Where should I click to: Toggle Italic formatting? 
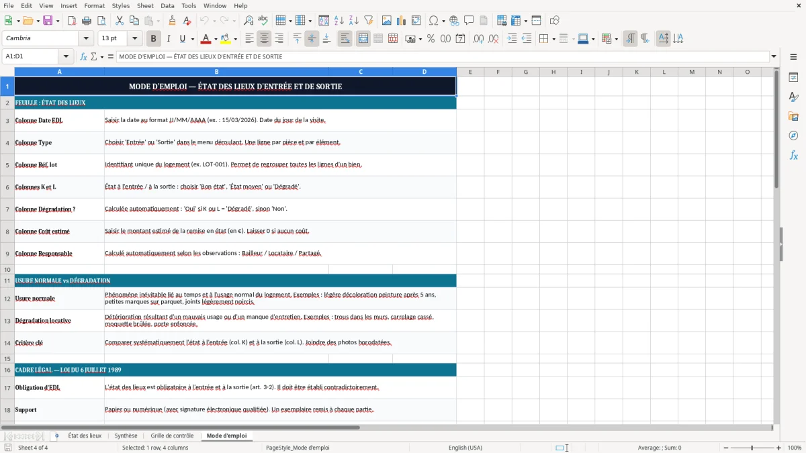pyautogui.click(x=168, y=39)
